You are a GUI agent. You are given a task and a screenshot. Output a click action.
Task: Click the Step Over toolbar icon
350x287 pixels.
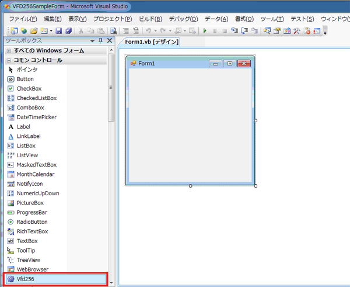pos(244,30)
